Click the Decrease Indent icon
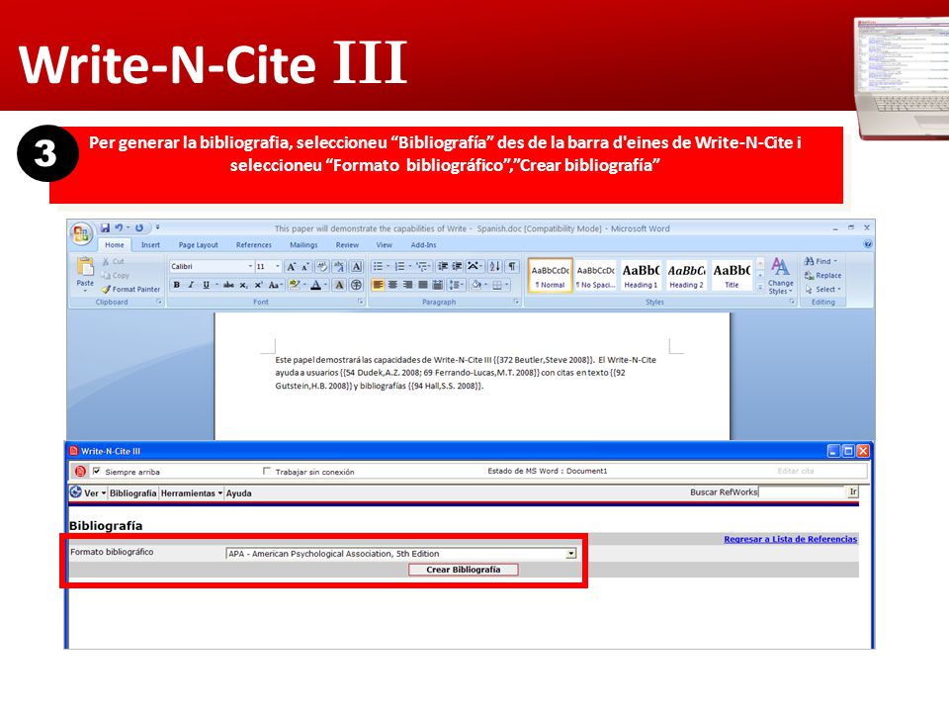The height and width of the screenshot is (712, 949). pyautogui.click(x=443, y=266)
